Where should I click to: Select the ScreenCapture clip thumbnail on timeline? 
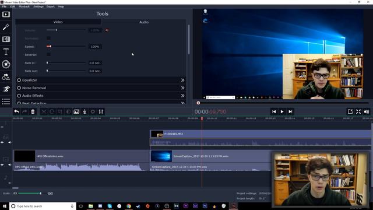[x=161, y=156]
